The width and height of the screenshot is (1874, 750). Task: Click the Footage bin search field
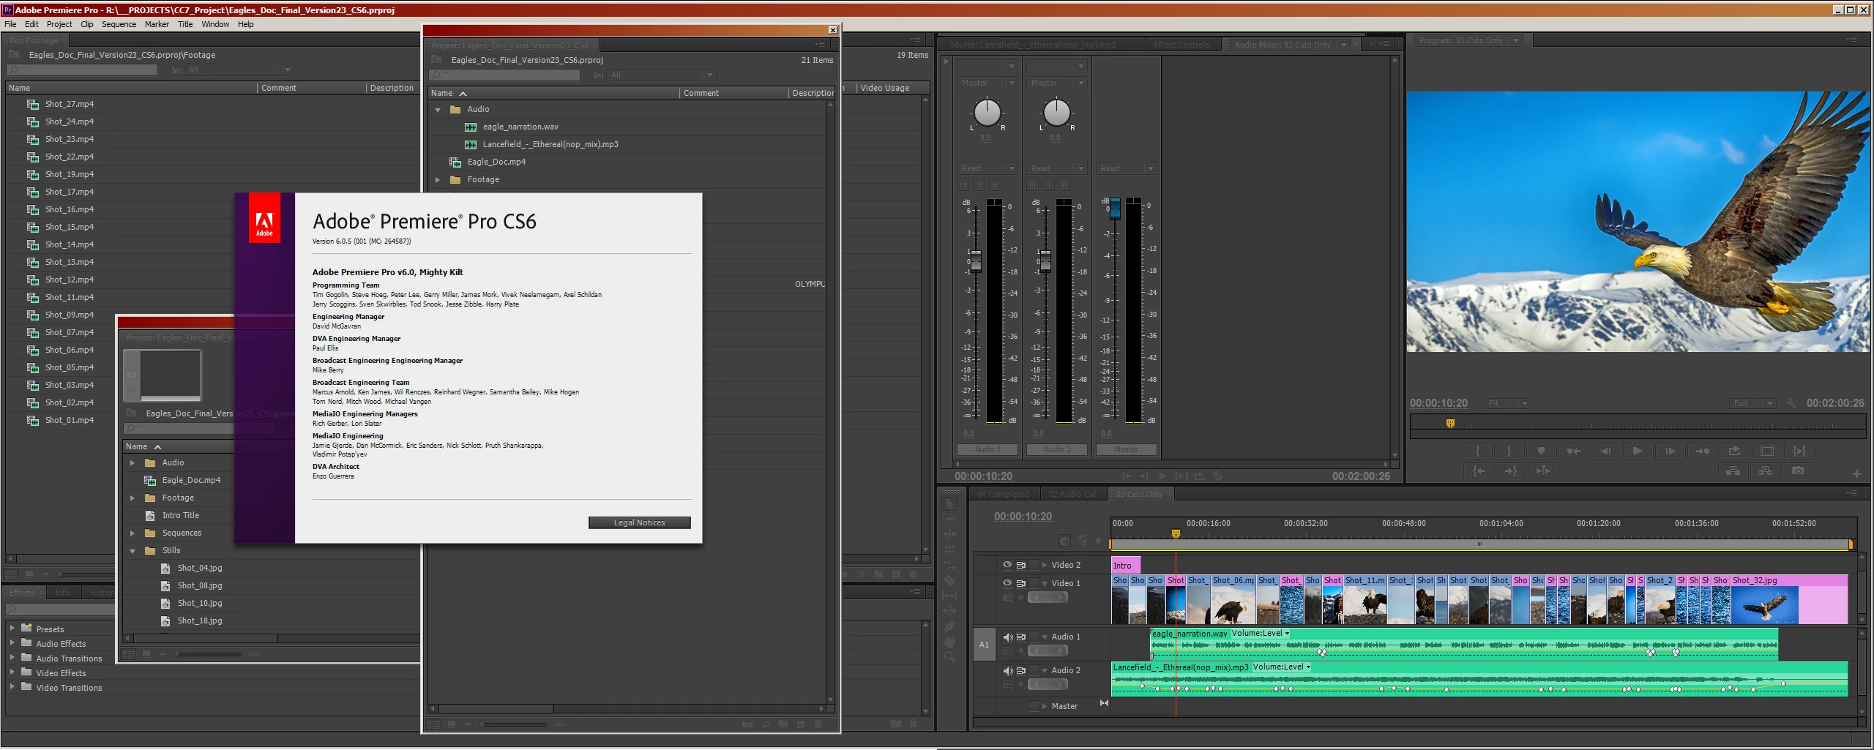coord(82,70)
